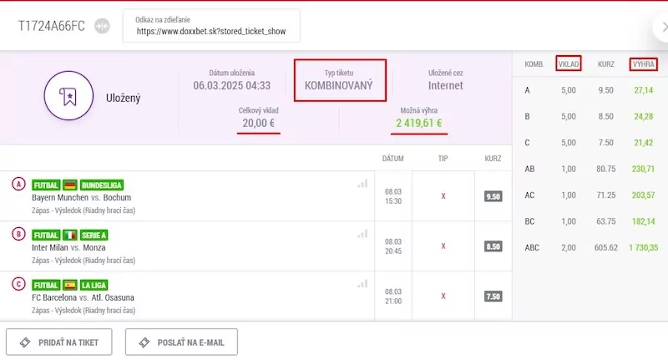Click the possible win 2 419,61 €
Screen dimensions: 668x360
coord(419,123)
